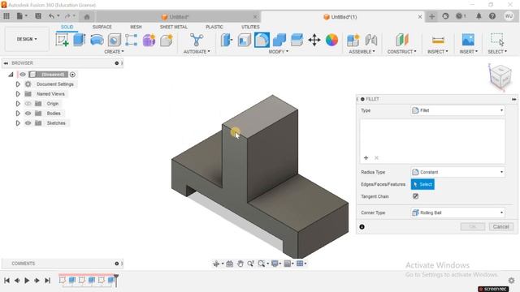
Task: Select the Shell tool
Action: coord(245,40)
